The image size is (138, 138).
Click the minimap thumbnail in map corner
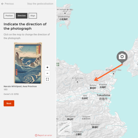tap(65, 128)
